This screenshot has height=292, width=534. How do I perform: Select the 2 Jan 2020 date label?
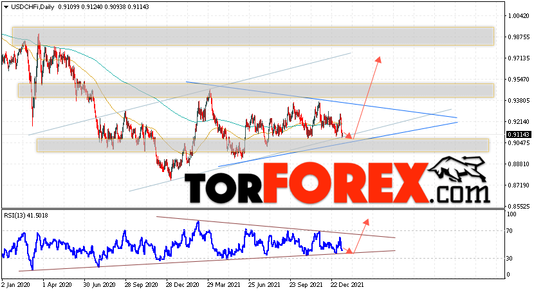[x=15, y=284]
